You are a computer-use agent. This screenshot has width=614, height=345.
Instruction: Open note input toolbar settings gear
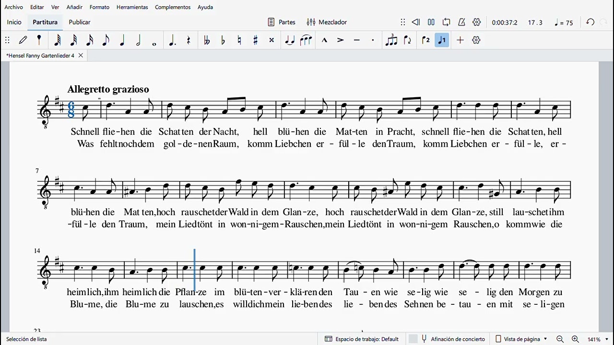point(476,40)
